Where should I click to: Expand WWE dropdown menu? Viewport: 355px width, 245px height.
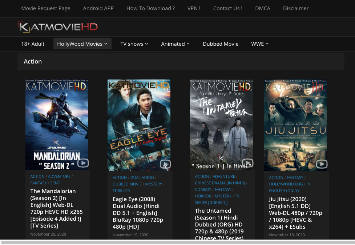coord(260,44)
